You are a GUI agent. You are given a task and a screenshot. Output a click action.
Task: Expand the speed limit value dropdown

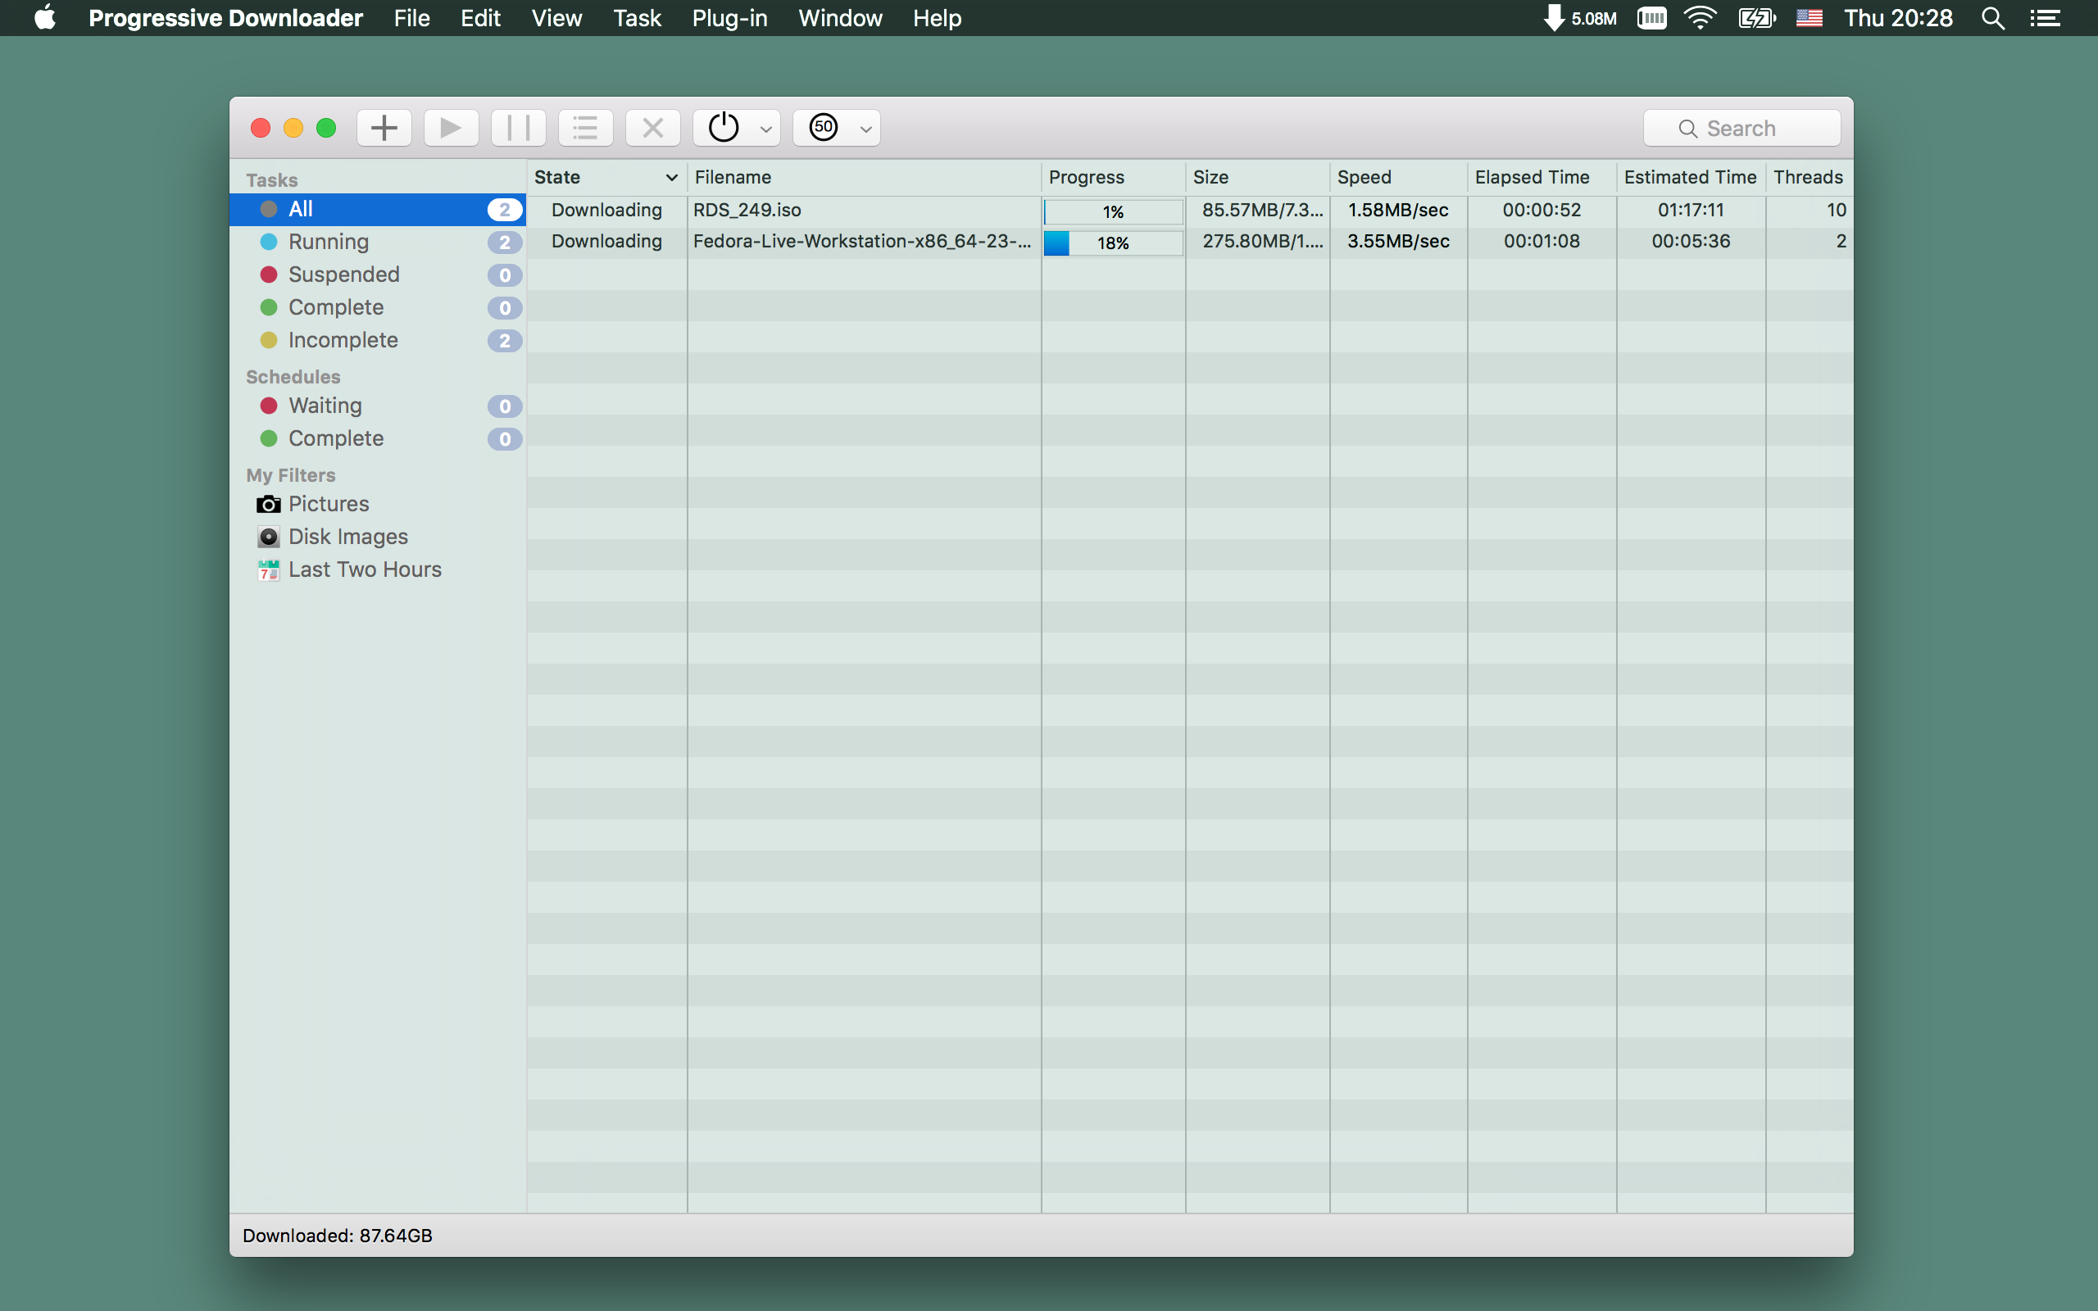point(862,127)
